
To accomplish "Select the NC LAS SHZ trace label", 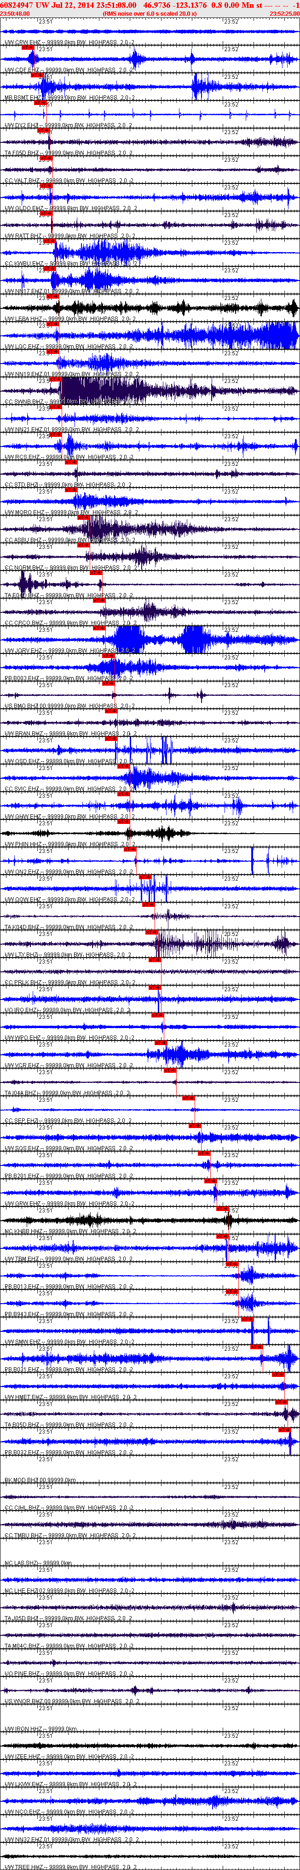I will 38,1563.
